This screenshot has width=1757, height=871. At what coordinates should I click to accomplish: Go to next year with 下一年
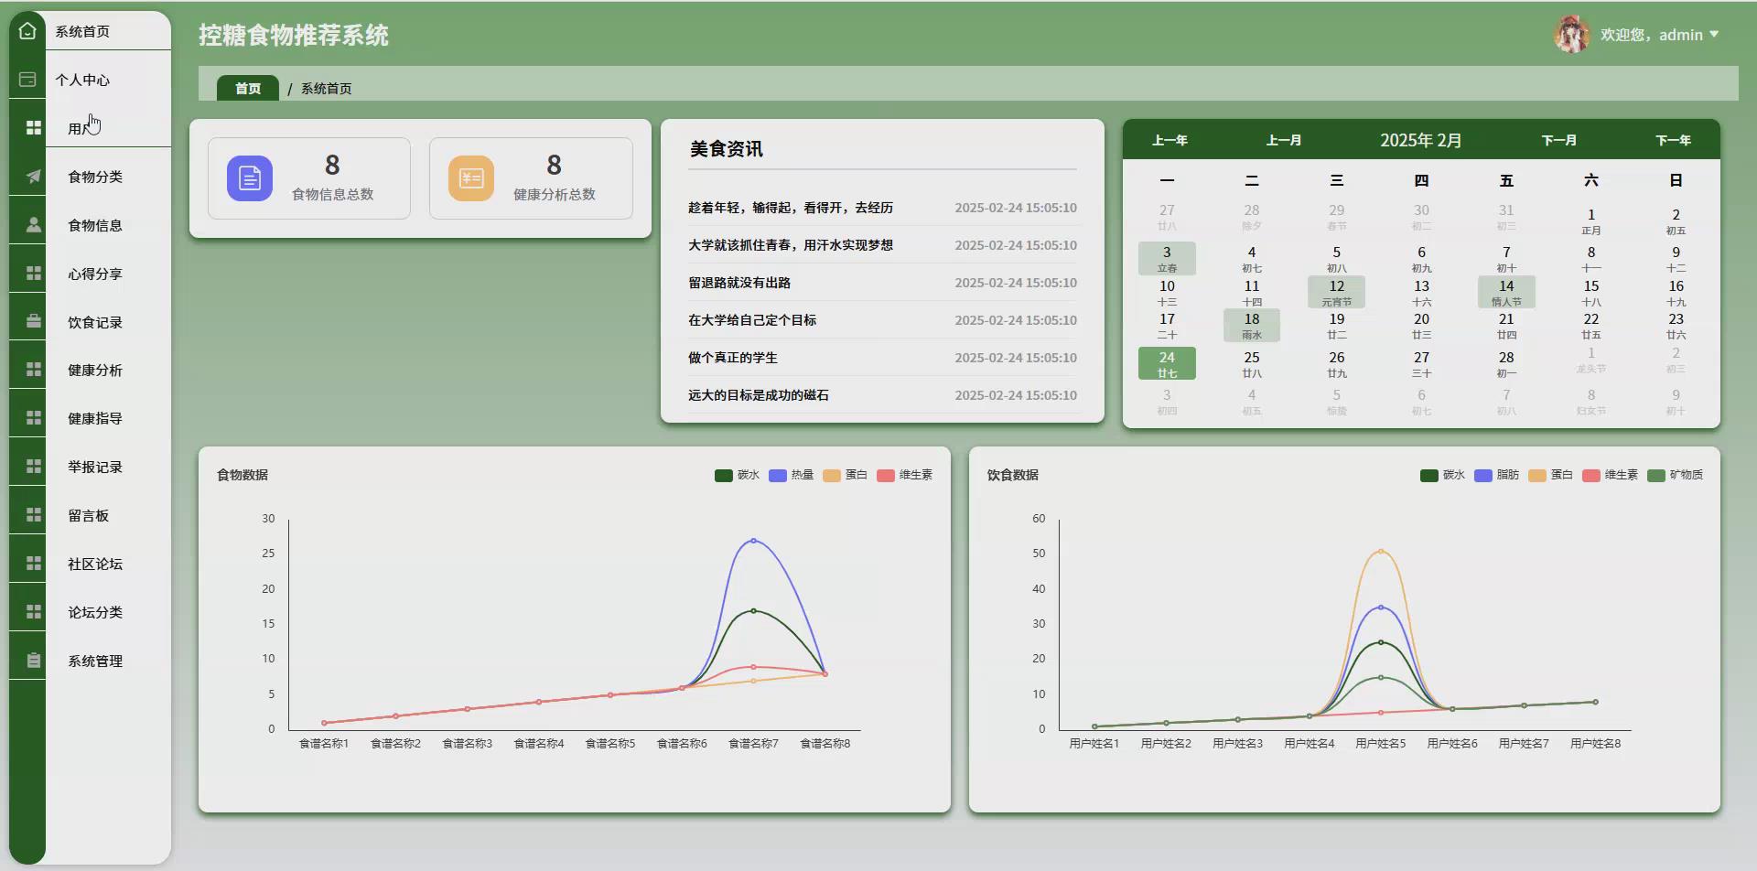tap(1673, 140)
